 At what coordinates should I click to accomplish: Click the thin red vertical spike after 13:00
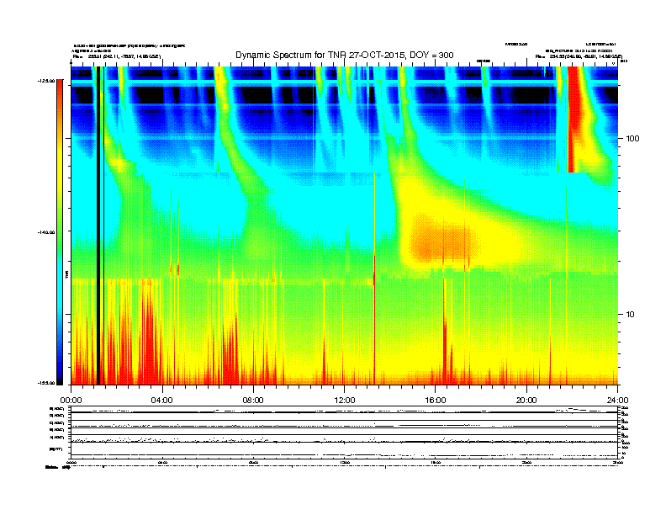pyautogui.click(x=374, y=319)
